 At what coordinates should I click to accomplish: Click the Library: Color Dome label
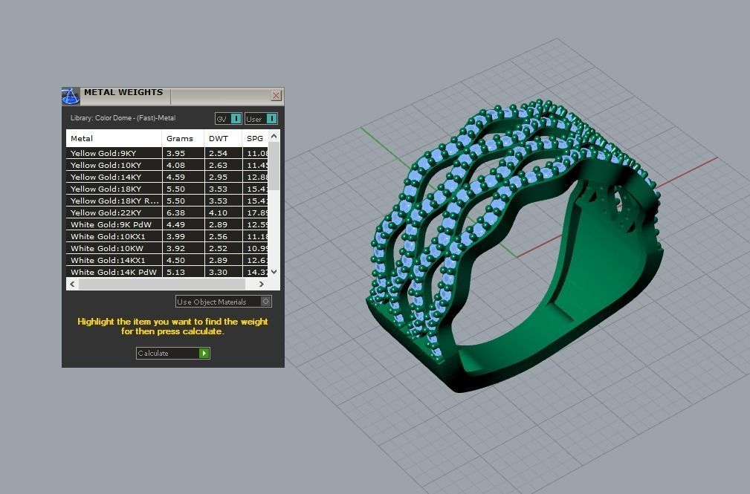[123, 118]
